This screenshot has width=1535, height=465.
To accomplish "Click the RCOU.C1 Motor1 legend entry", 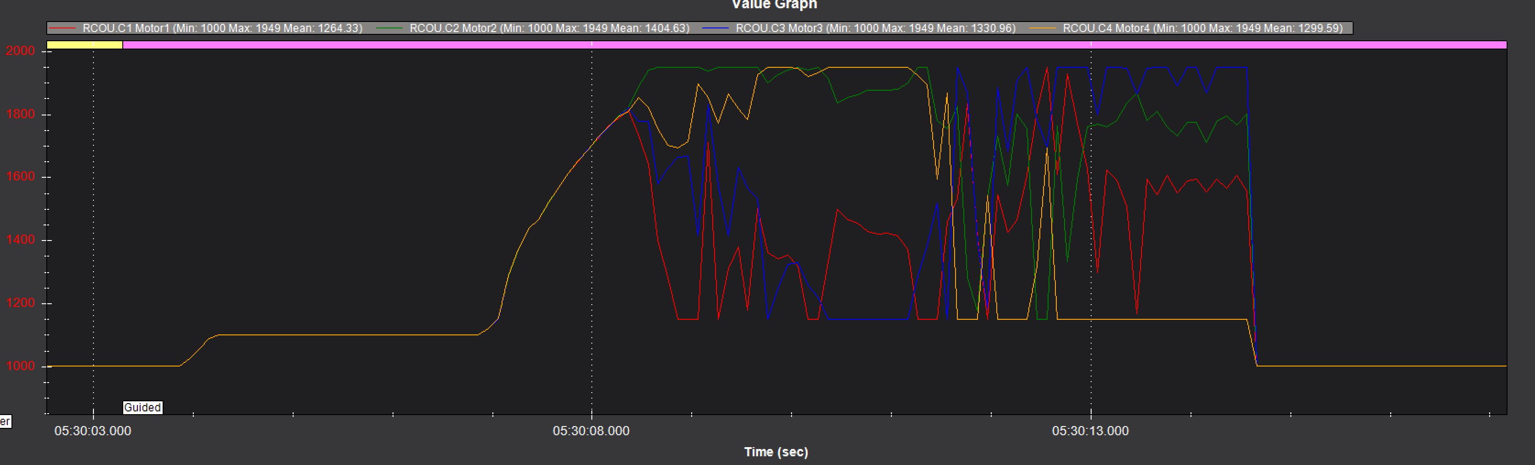I will (x=222, y=28).
